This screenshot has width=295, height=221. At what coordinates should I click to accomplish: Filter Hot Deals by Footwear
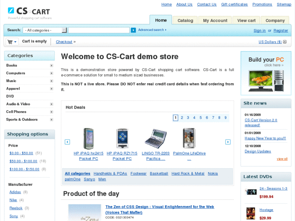tap(138, 174)
